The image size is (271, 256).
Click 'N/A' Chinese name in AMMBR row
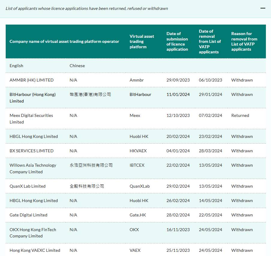pos(73,80)
